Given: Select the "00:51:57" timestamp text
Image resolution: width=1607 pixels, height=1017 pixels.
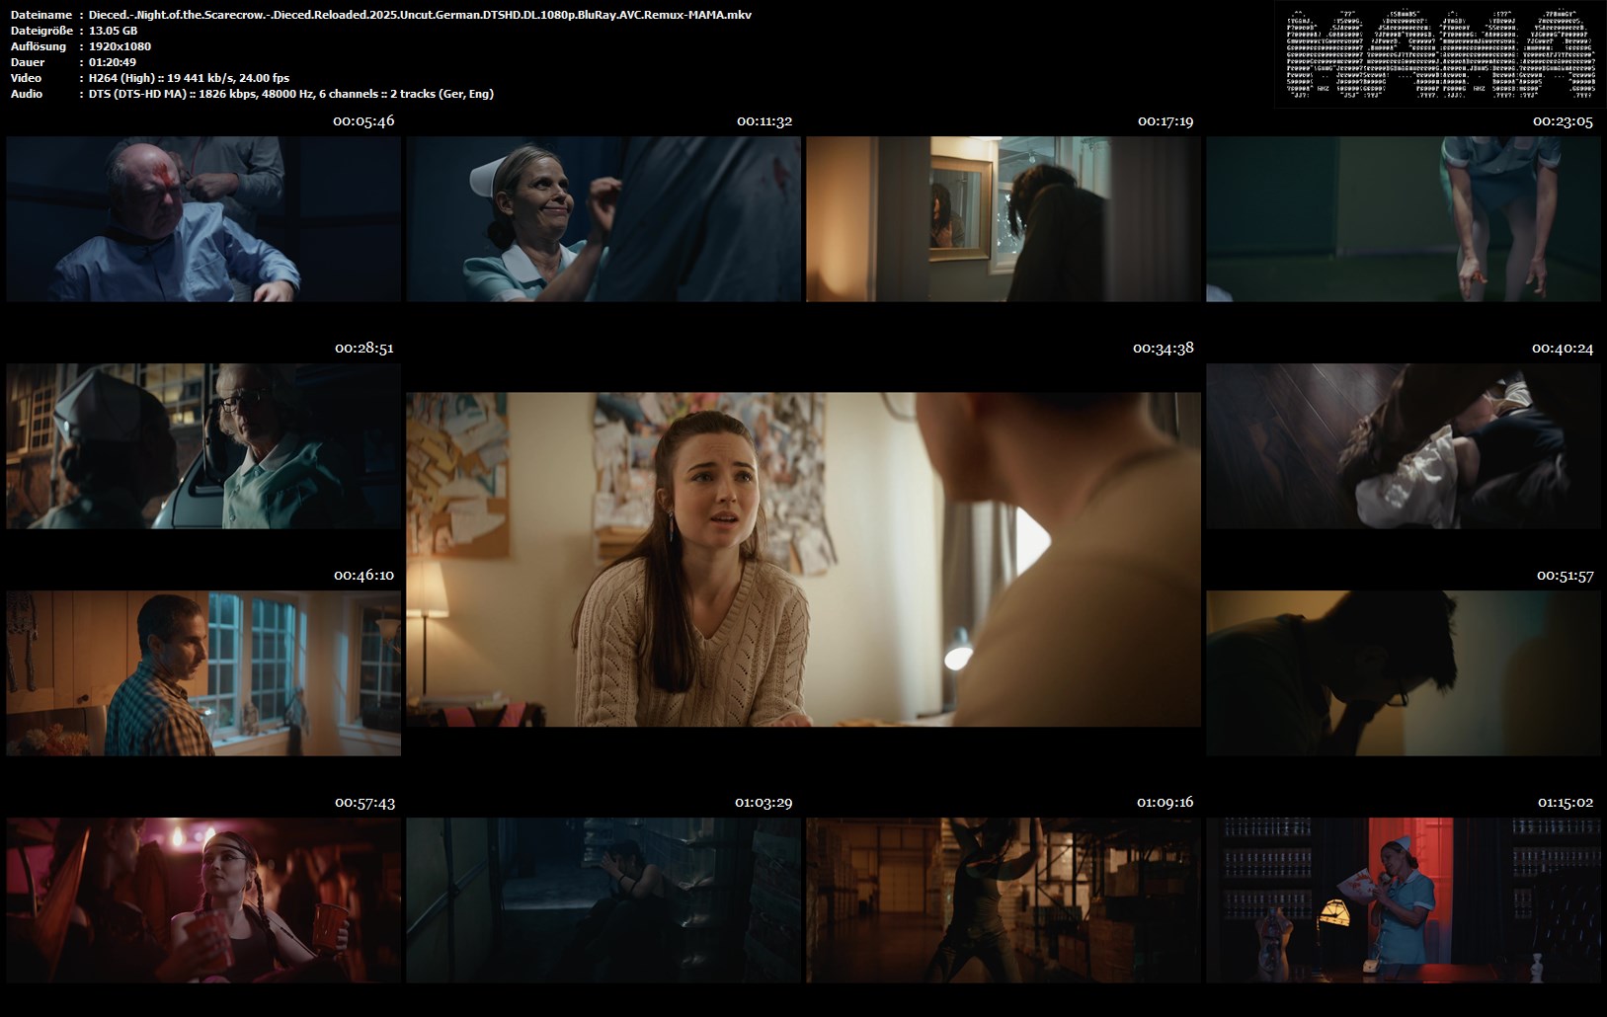Looking at the screenshot, I should [1566, 576].
